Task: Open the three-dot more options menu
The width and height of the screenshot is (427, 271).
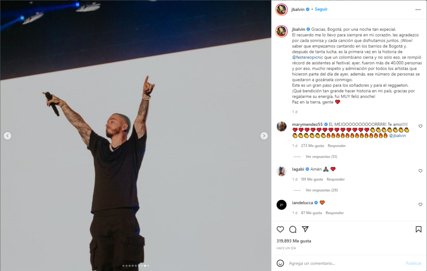Action: point(418,10)
